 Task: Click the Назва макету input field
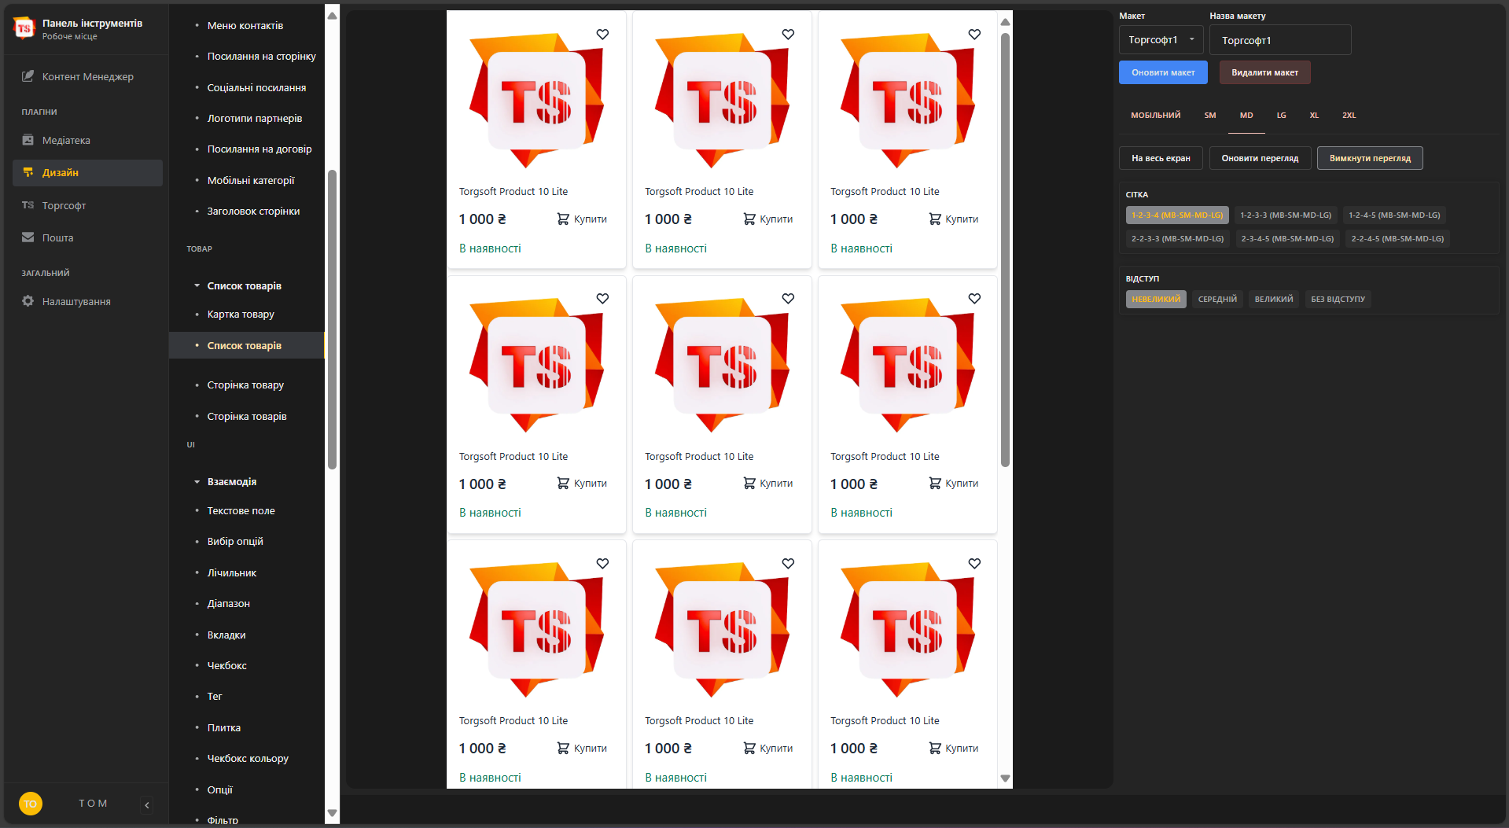[1280, 40]
